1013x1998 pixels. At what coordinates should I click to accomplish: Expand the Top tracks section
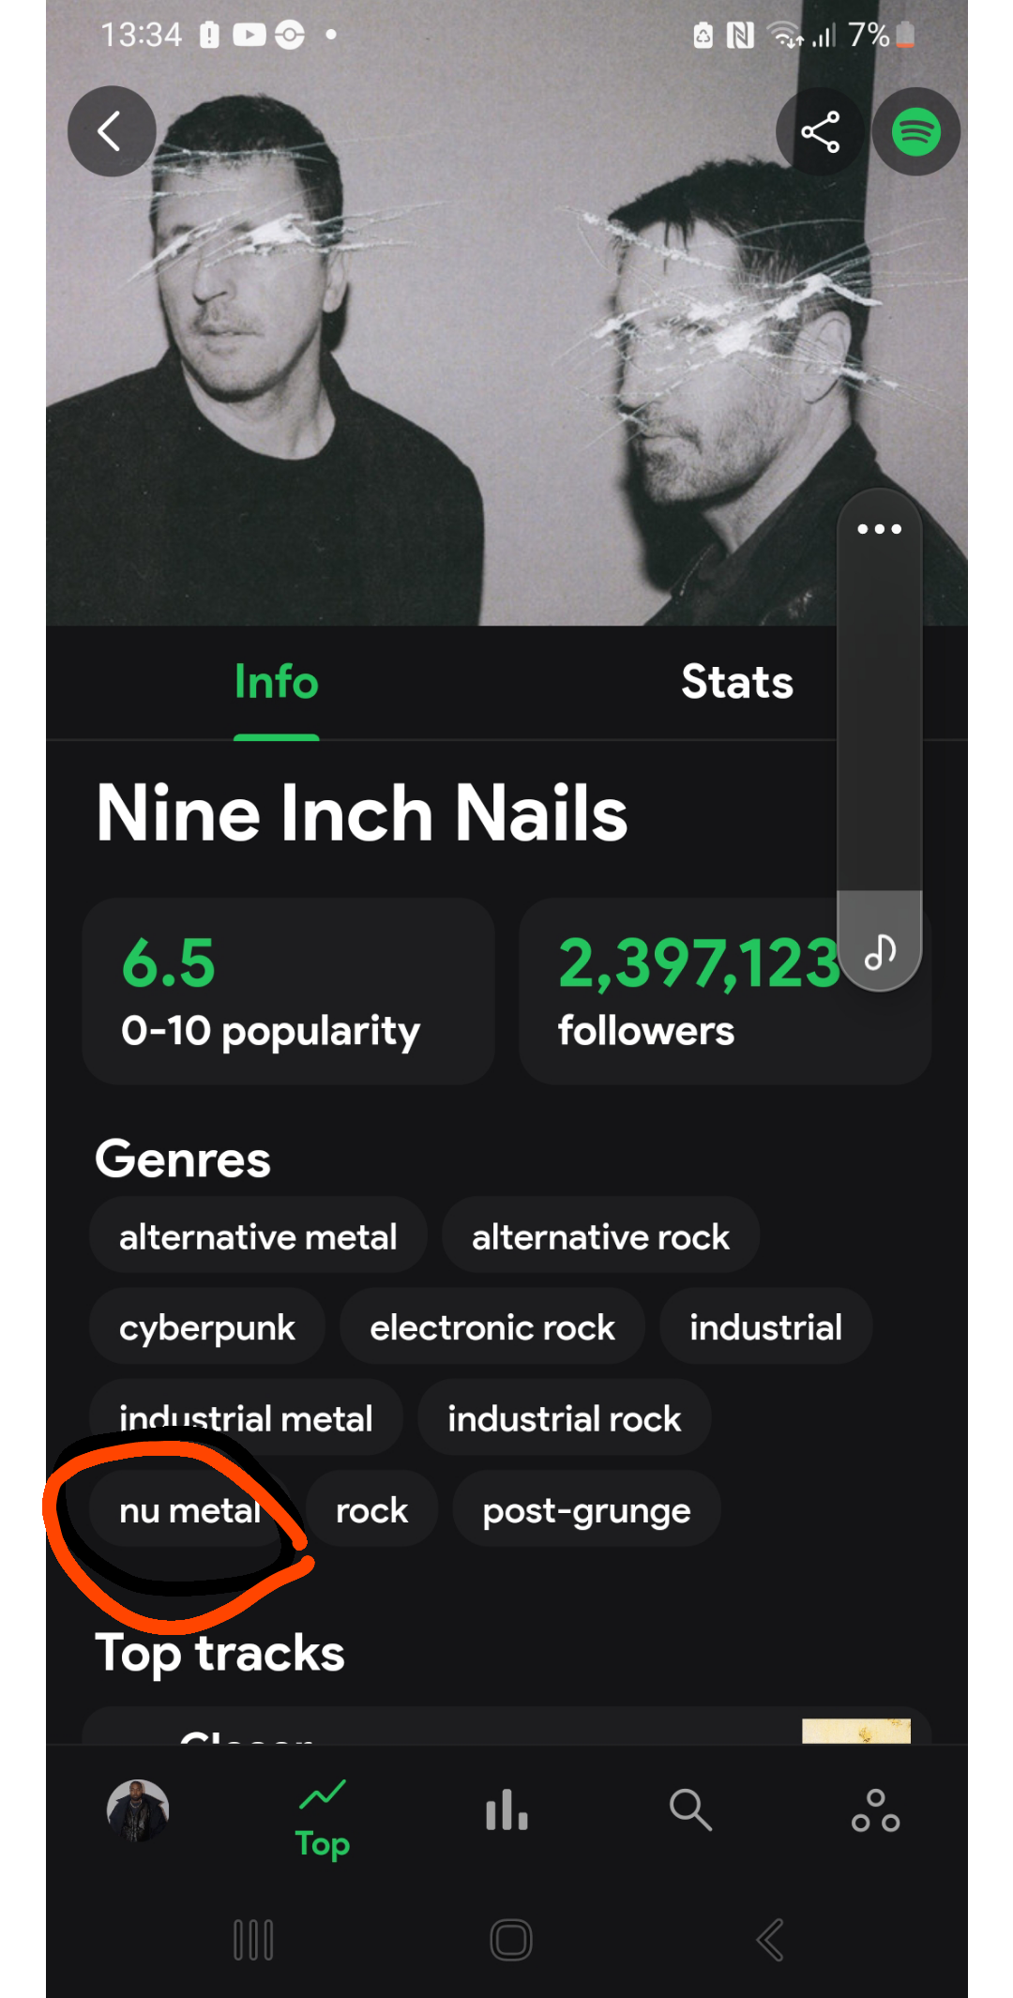[x=219, y=1653]
